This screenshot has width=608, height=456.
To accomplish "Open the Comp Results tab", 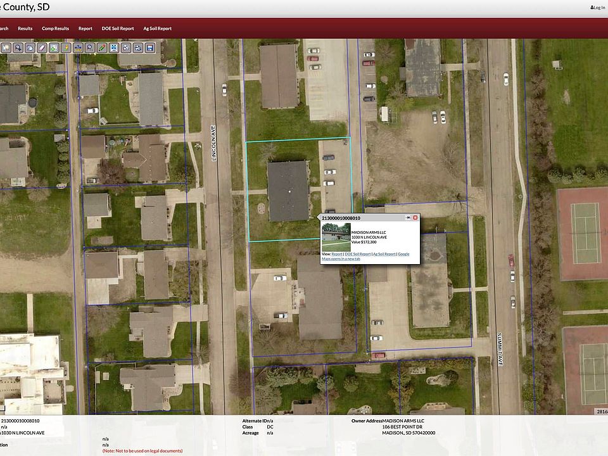I will (55, 28).
